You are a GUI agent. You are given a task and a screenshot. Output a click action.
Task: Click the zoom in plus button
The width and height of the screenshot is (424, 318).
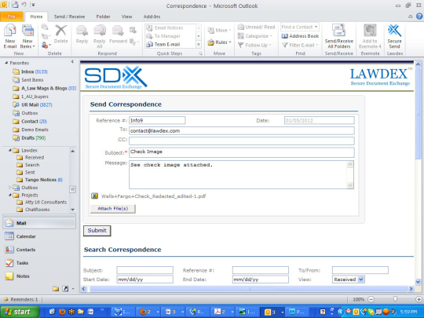click(x=419, y=299)
